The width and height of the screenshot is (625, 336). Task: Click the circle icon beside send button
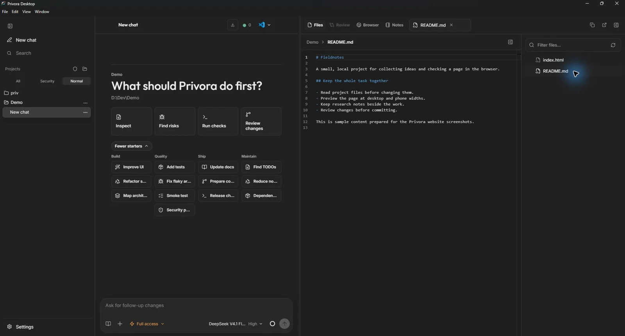click(273, 324)
